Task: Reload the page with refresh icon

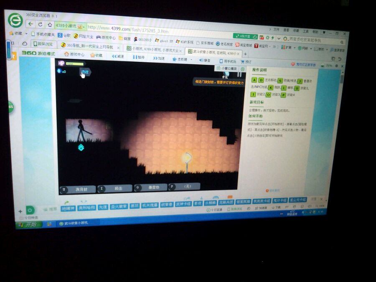Action: click(x=40, y=24)
